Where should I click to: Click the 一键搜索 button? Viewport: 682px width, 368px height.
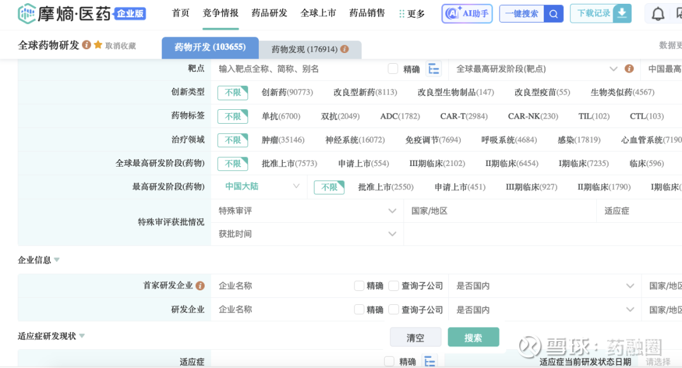coord(522,14)
